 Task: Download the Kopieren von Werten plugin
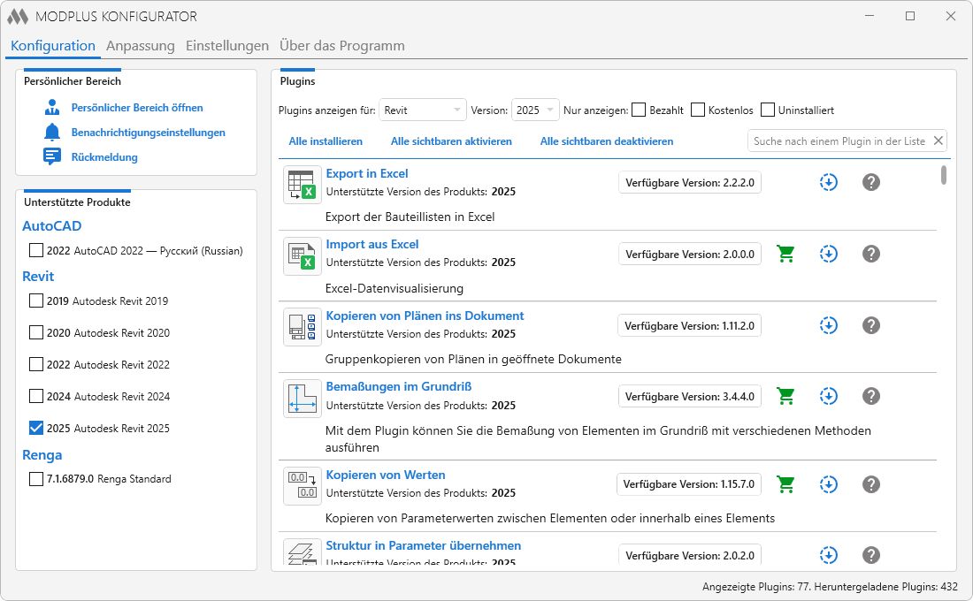click(x=829, y=483)
